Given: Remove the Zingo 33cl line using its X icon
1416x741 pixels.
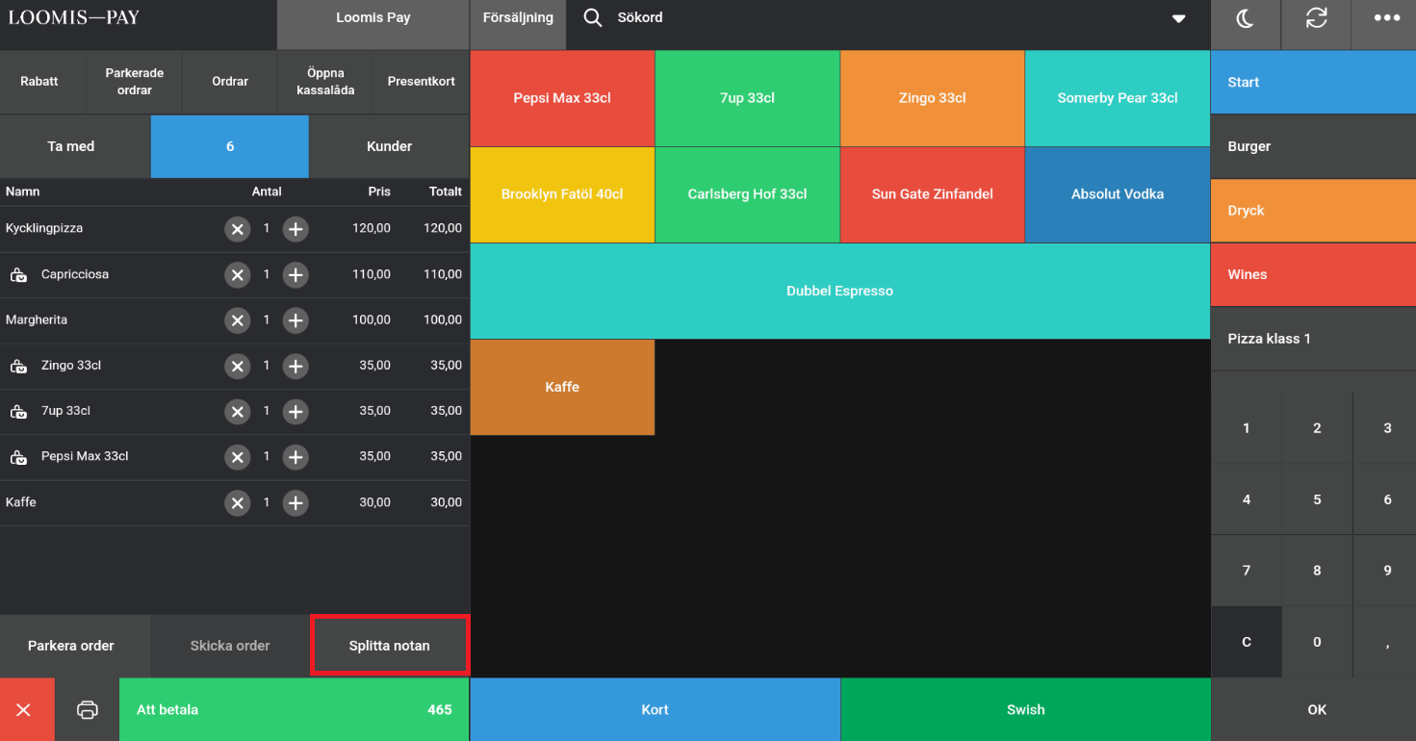Looking at the screenshot, I should pyautogui.click(x=237, y=366).
